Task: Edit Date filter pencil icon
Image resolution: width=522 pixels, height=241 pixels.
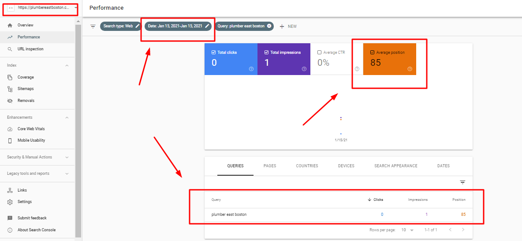Action: [207, 26]
